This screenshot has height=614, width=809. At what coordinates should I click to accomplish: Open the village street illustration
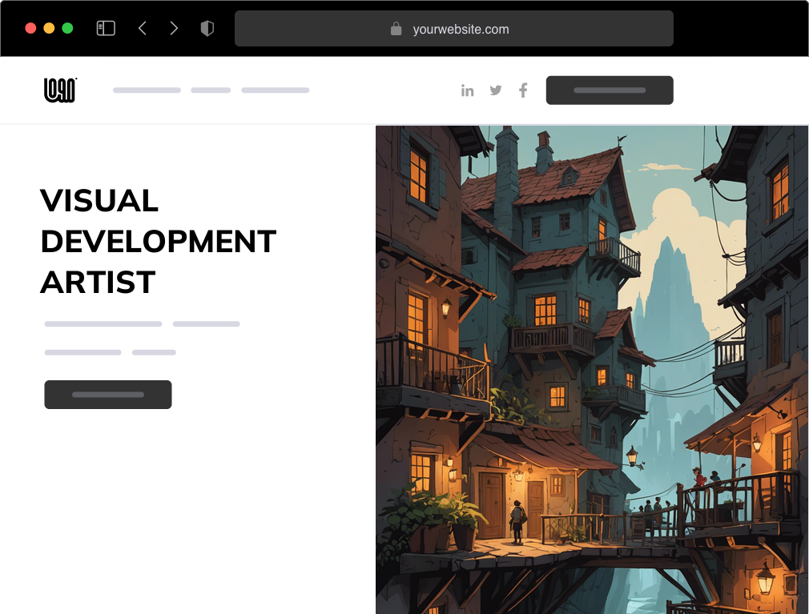pyautogui.click(x=592, y=370)
